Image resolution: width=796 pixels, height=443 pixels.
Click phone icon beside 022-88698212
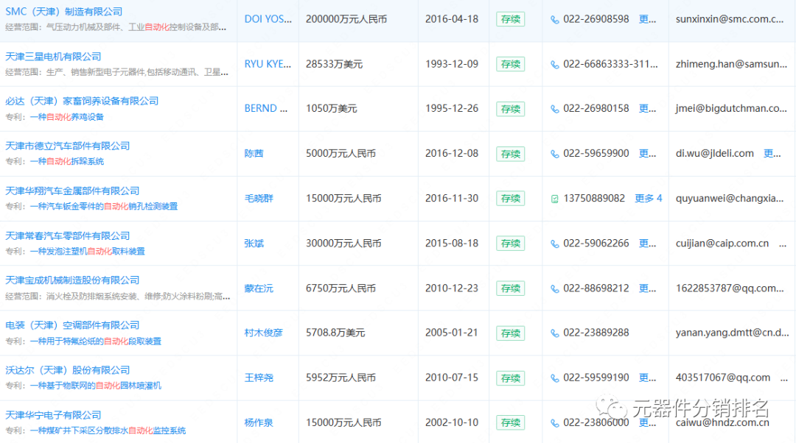[x=555, y=289]
